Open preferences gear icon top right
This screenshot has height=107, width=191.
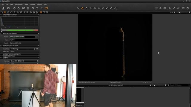(x=188, y=8)
